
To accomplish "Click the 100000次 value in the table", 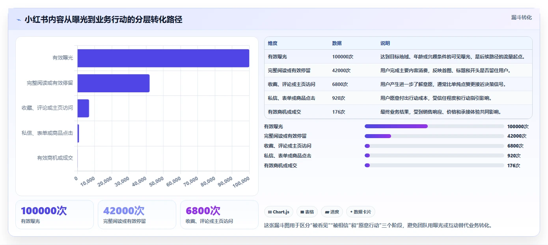I will (x=343, y=57).
